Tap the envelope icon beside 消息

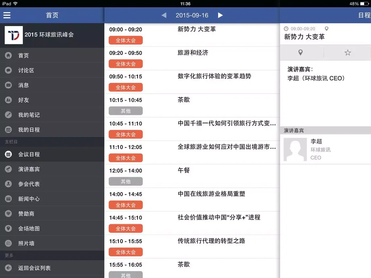[8, 85]
